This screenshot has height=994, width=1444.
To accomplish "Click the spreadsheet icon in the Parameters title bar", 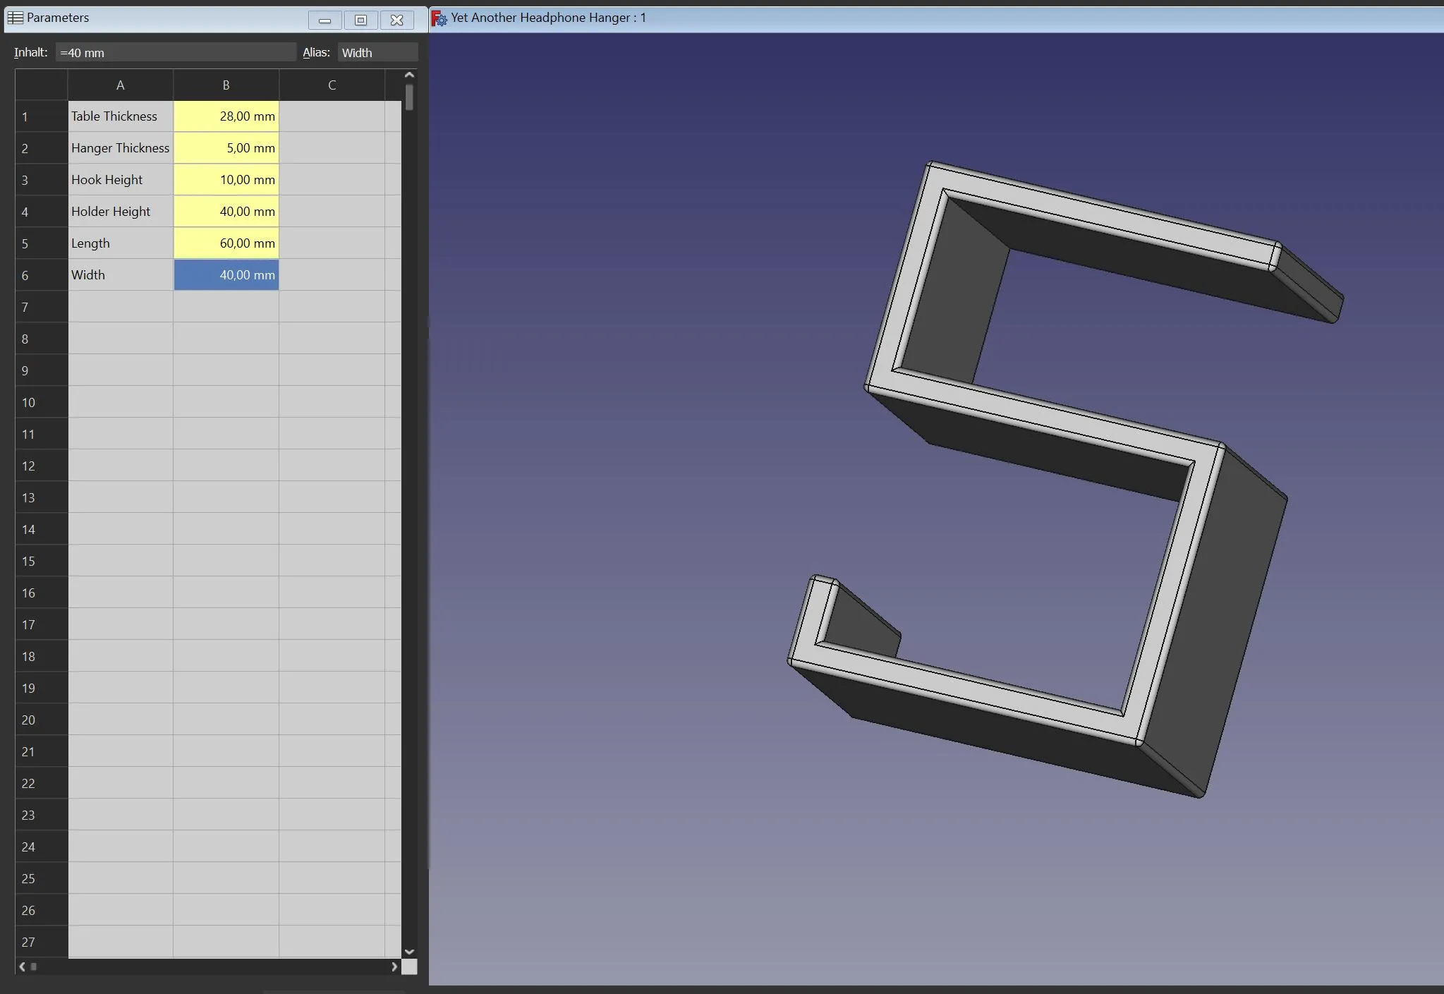I will (x=15, y=18).
